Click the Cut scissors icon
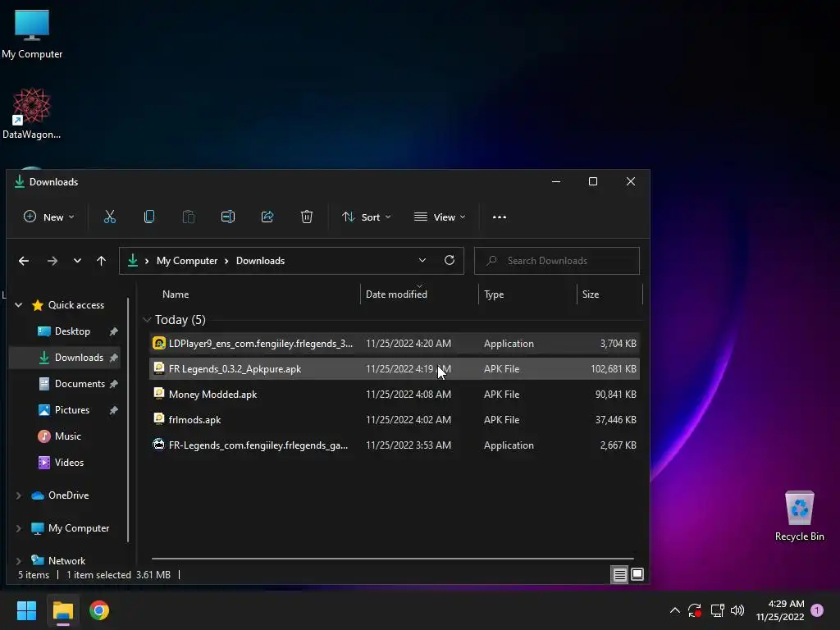 [109, 217]
